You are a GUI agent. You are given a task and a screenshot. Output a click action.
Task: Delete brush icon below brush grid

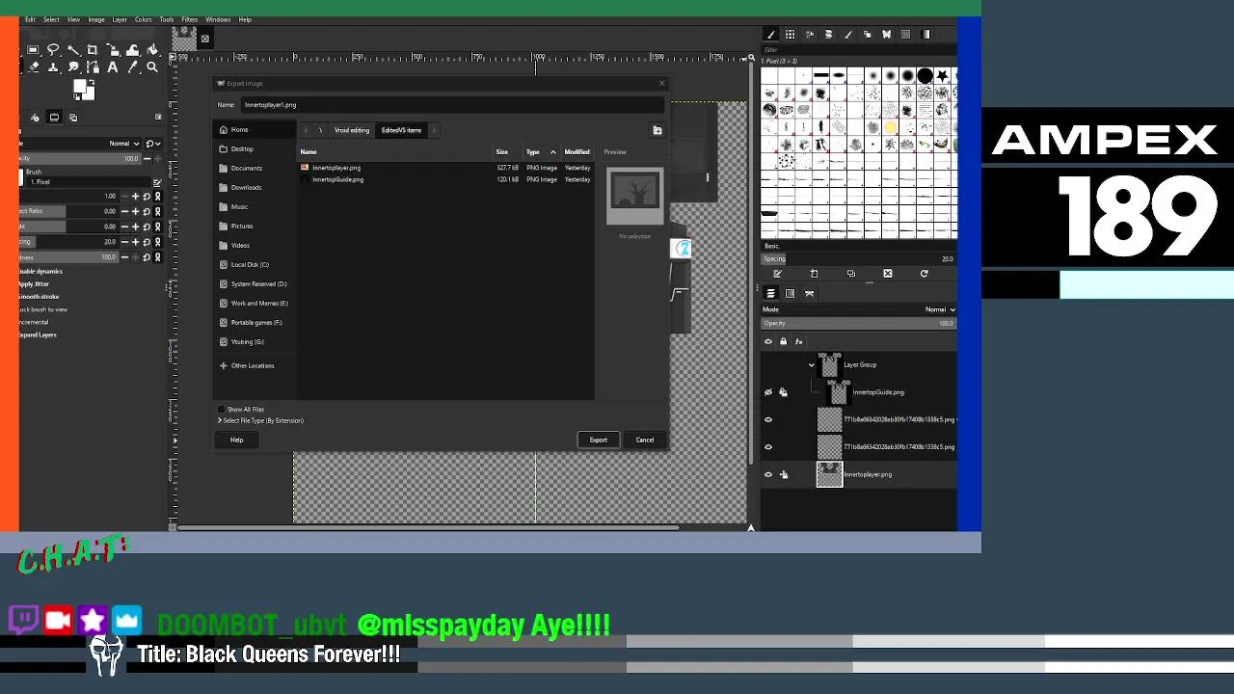coord(888,274)
